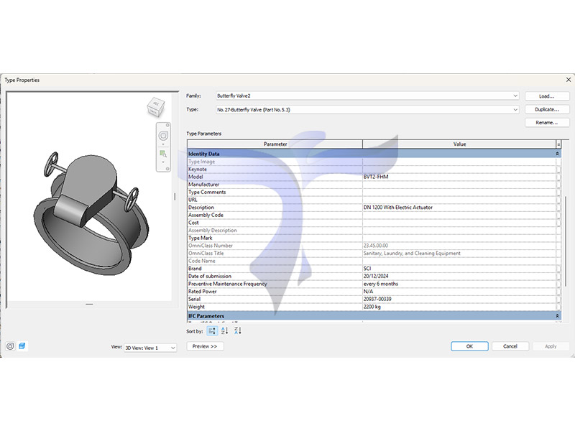Screen dimensions: 575x431
Task: Click the ViewCube in the preview pane
Action: pyautogui.click(x=155, y=108)
